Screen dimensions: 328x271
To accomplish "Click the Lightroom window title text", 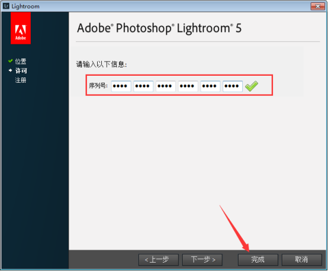I will click(x=25, y=7).
